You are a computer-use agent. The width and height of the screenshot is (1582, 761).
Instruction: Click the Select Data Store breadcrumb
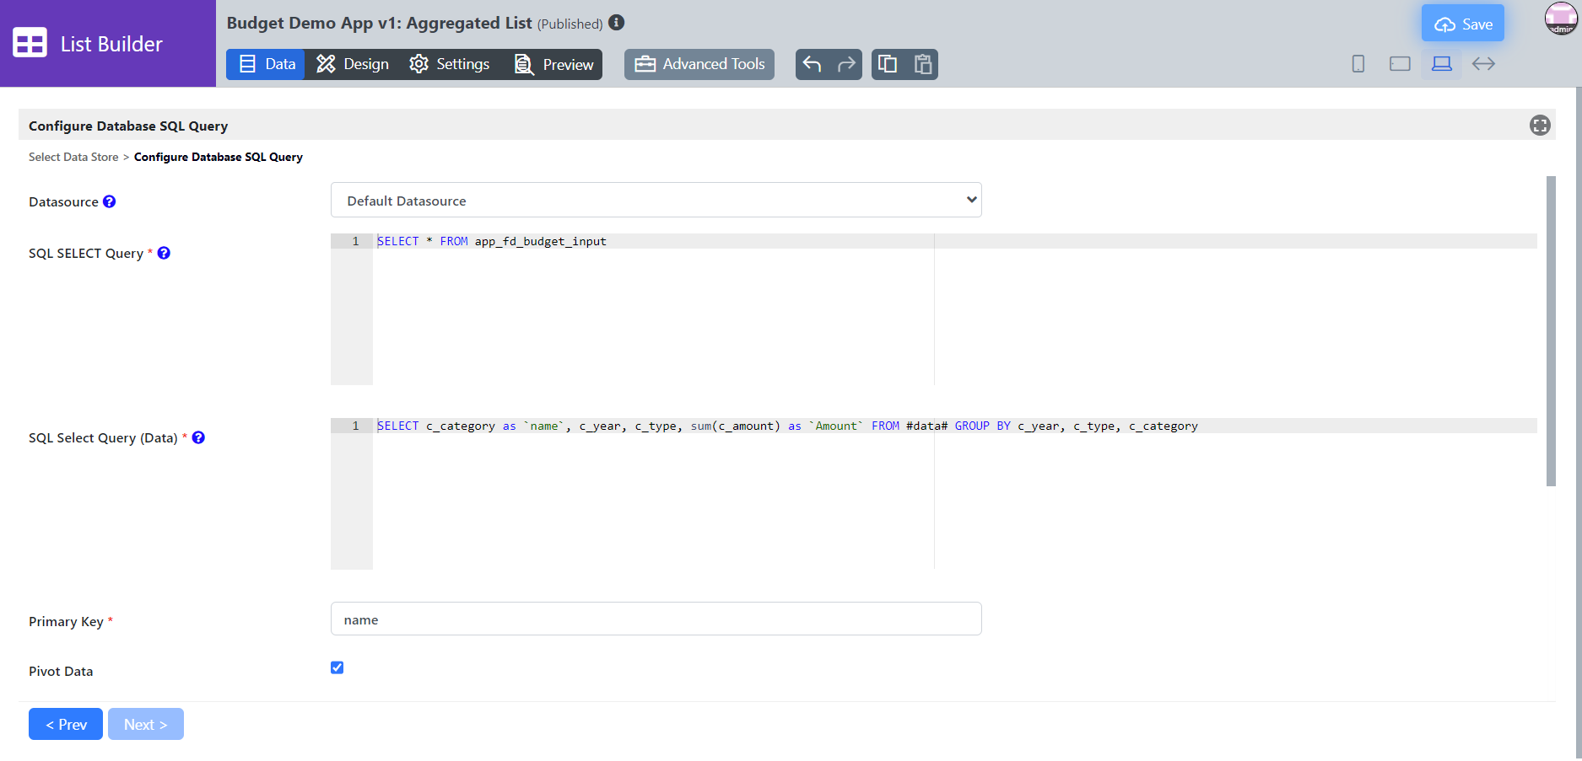tap(73, 157)
